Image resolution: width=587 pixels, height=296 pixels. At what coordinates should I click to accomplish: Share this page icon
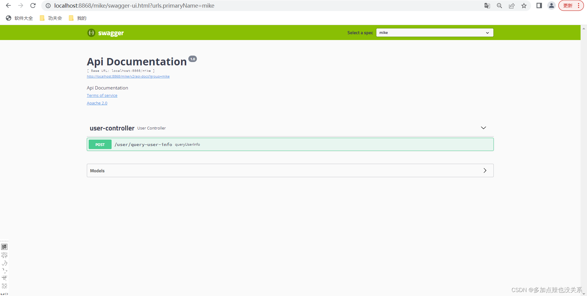[512, 5]
